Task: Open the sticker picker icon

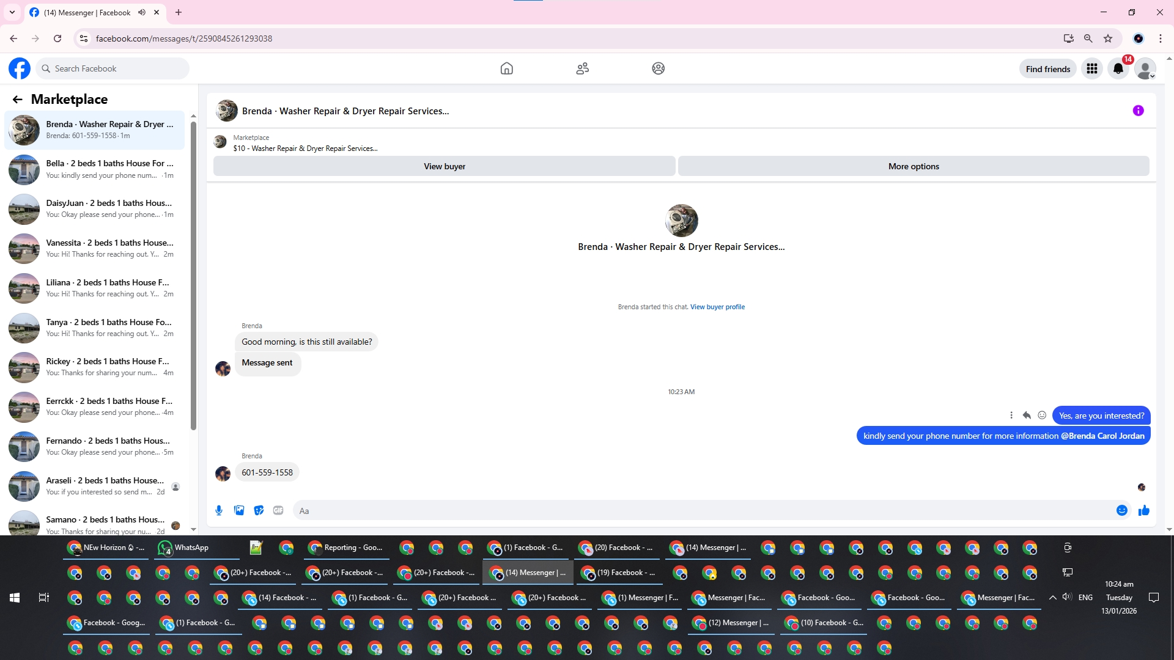Action: point(259,510)
